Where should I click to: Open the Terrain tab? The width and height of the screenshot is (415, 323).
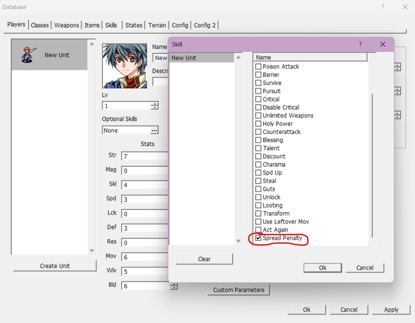pos(157,25)
